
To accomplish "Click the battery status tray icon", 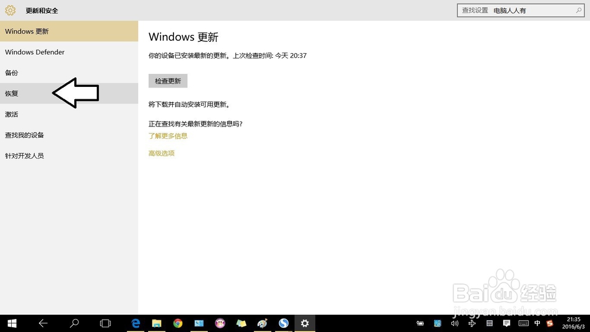I will [420, 323].
